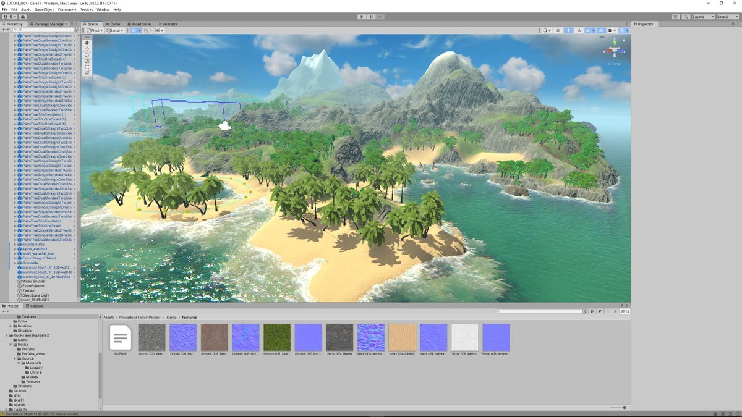Viewport: 742px width, 417px height.
Task: Open the Layout dropdown
Action: point(728,17)
